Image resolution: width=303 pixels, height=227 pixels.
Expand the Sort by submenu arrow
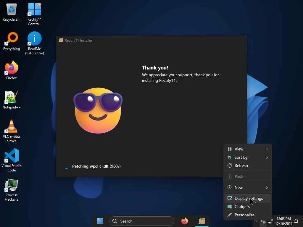tap(267, 157)
